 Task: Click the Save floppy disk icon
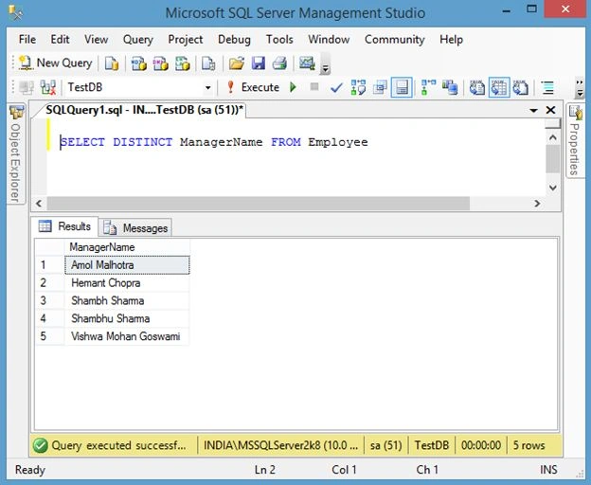[x=259, y=63]
